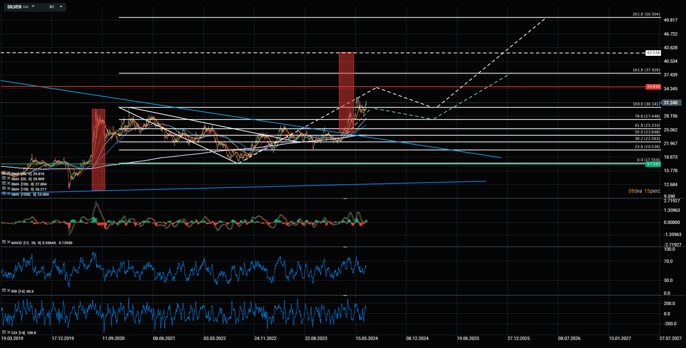Remove the RSI indicator with X

point(8,290)
